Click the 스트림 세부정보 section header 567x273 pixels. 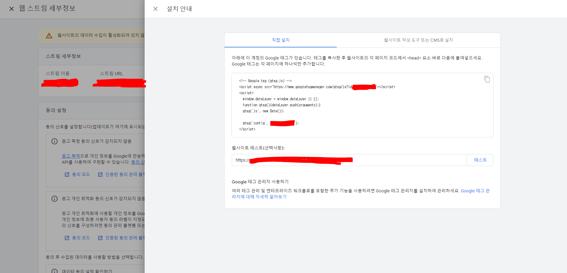[63, 56]
